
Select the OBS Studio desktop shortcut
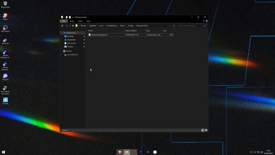coord(5,28)
